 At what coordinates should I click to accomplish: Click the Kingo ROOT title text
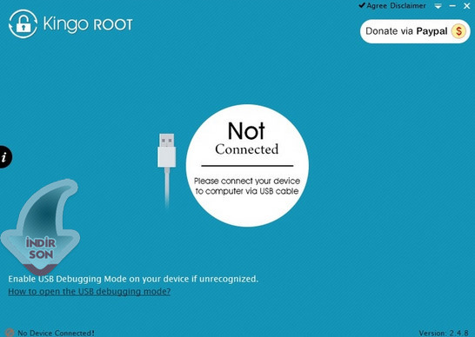pyautogui.click(x=88, y=24)
